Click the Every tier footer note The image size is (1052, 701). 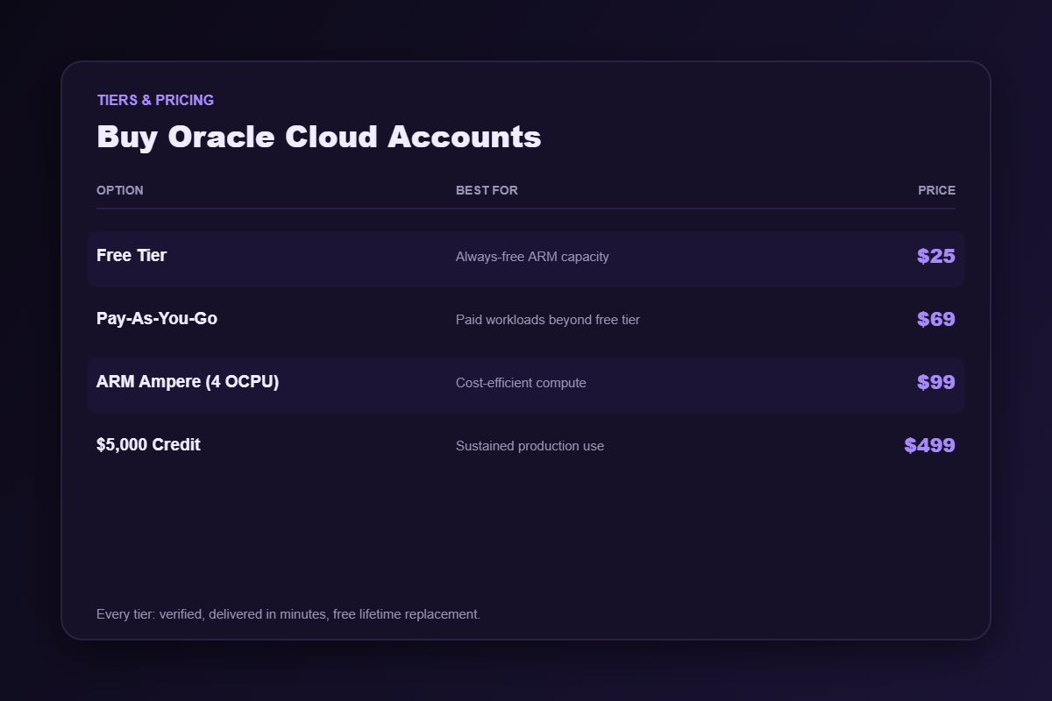(288, 614)
